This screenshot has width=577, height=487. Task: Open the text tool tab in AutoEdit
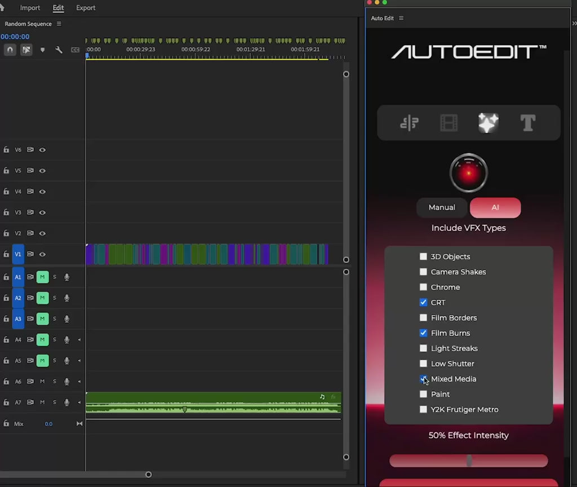pos(527,122)
